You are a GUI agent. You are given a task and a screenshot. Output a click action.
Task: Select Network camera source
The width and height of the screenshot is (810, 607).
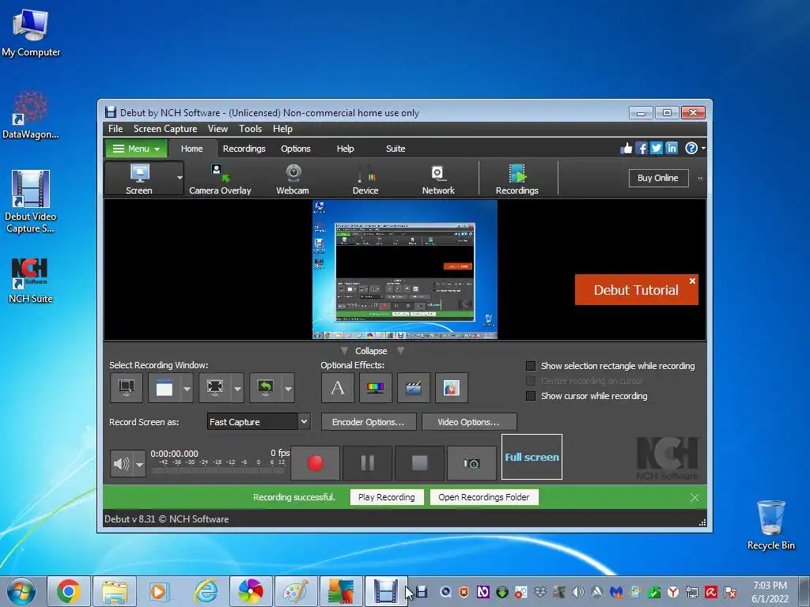[438, 179]
